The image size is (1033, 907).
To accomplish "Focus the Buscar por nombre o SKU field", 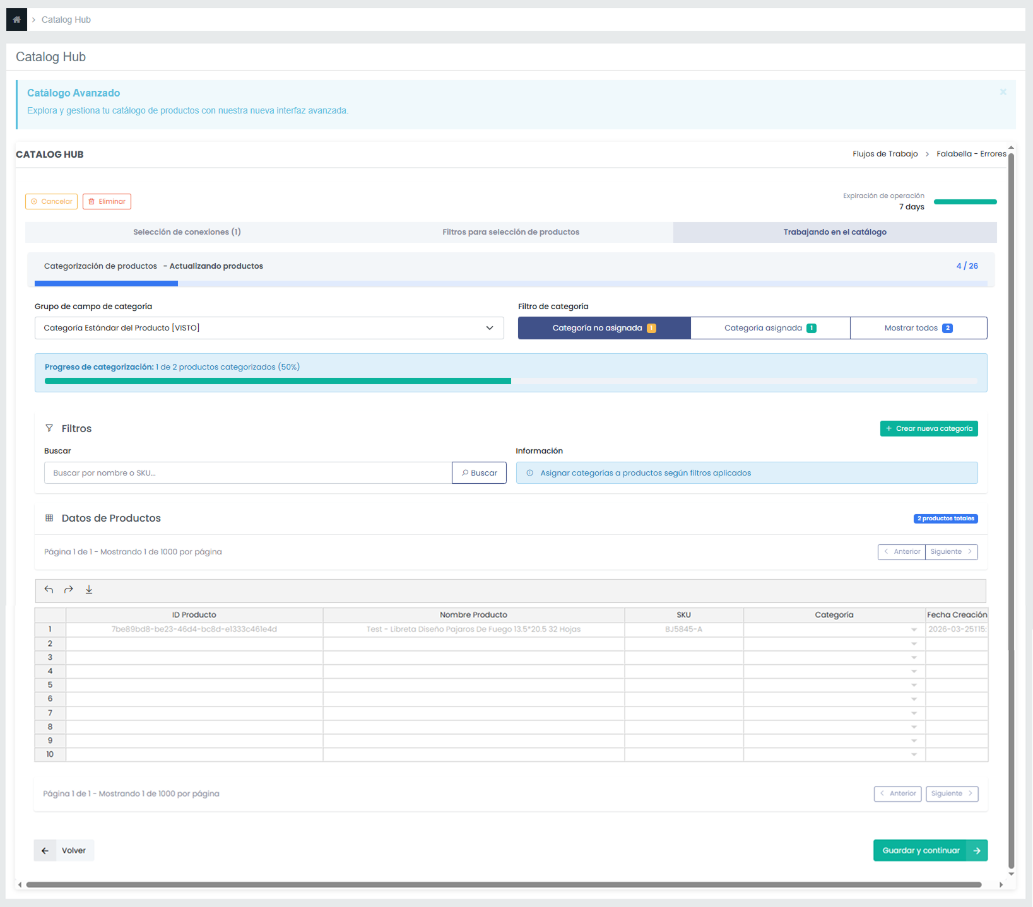I will (x=247, y=473).
